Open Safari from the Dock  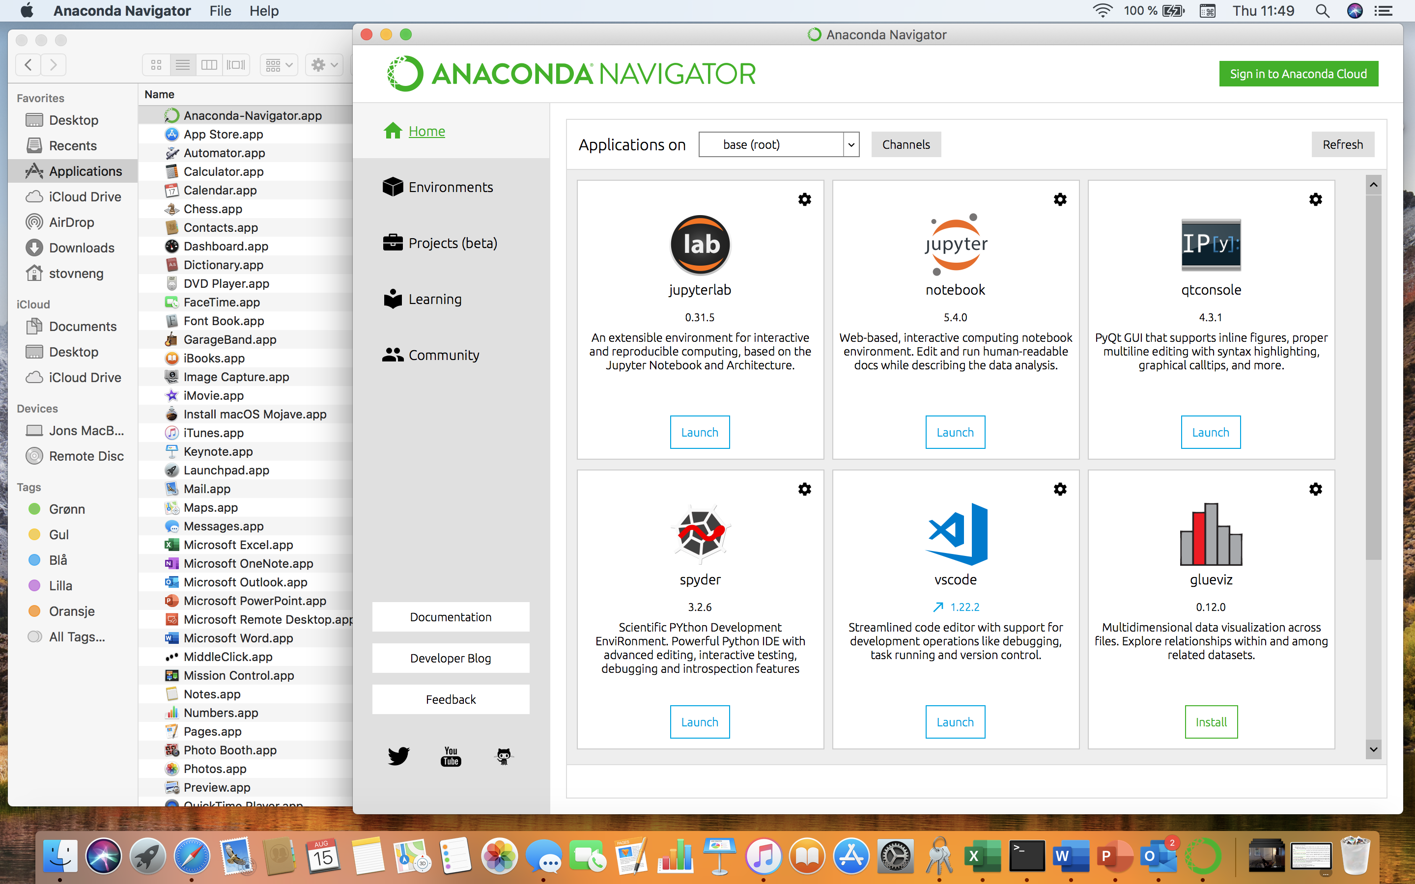click(192, 856)
